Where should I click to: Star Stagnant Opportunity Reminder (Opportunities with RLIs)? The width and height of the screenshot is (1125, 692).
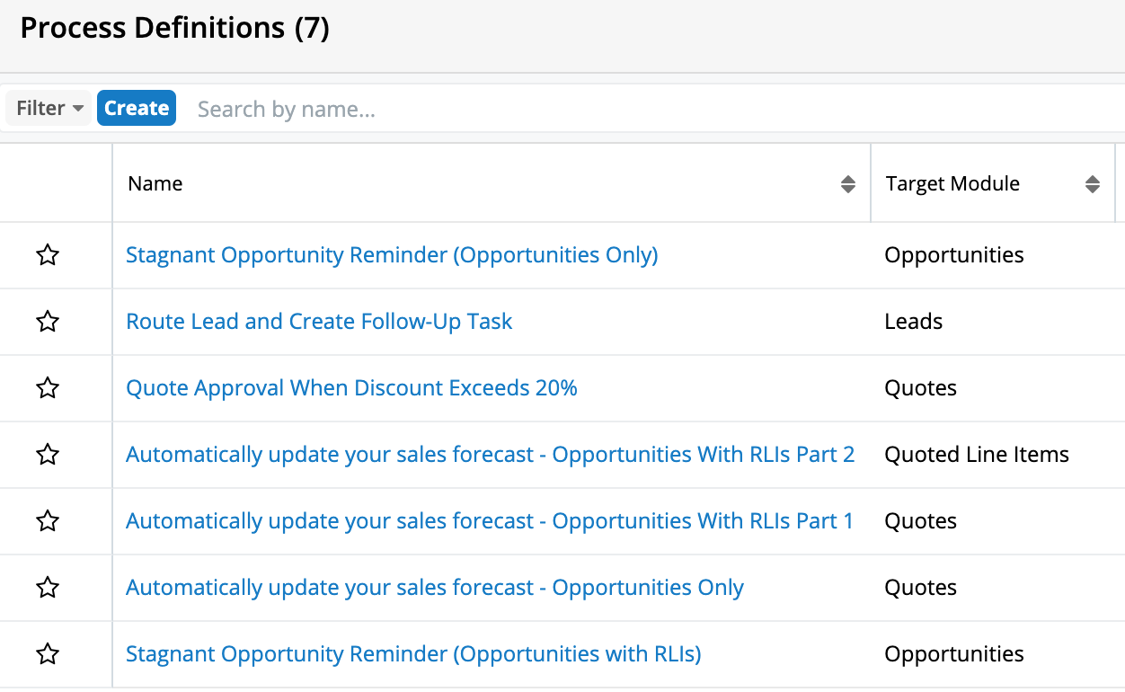pos(48,654)
